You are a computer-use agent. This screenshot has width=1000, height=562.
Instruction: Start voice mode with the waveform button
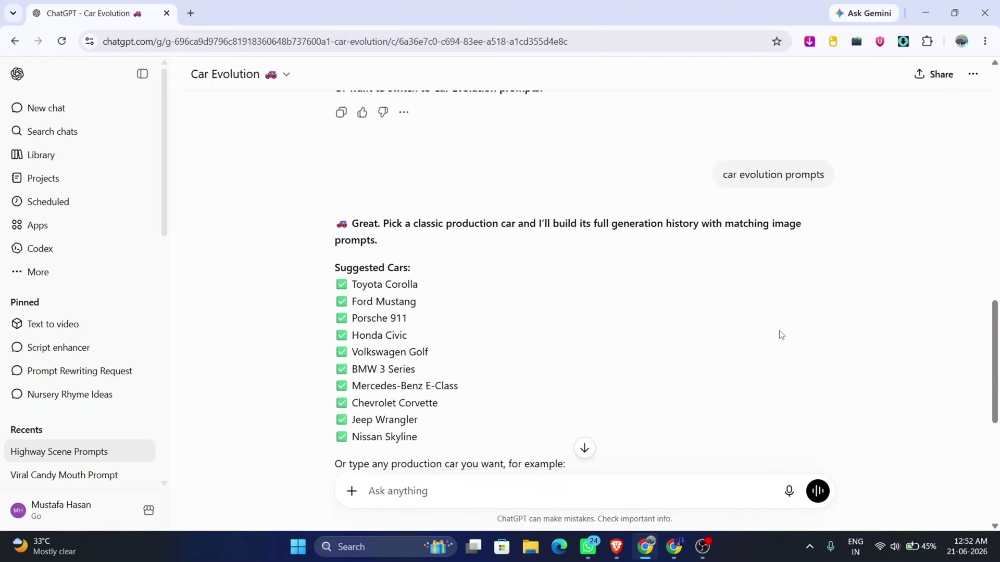pos(818,491)
